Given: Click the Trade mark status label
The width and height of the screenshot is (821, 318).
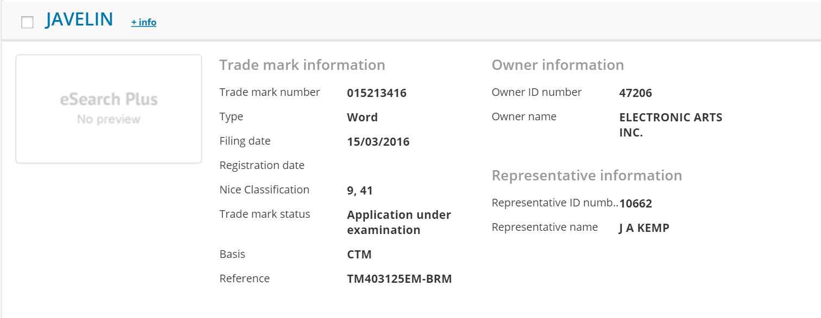Looking at the screenshot, I should click(x=264, y=214).
